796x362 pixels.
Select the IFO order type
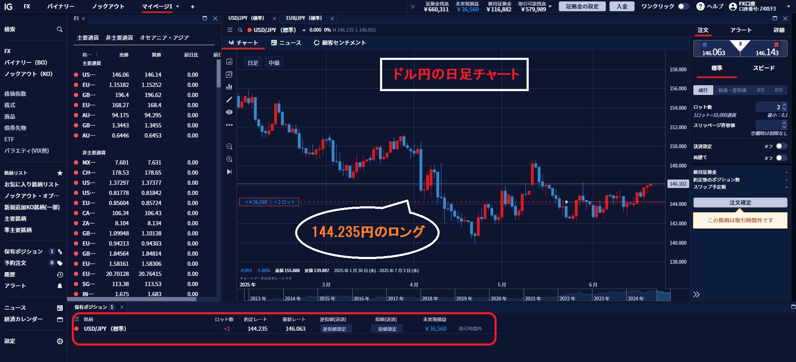pos(779,90)
